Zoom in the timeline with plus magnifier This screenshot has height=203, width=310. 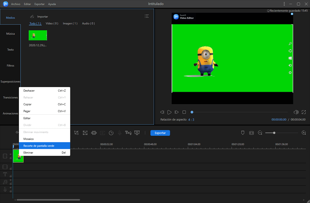[x=304, y=133]
